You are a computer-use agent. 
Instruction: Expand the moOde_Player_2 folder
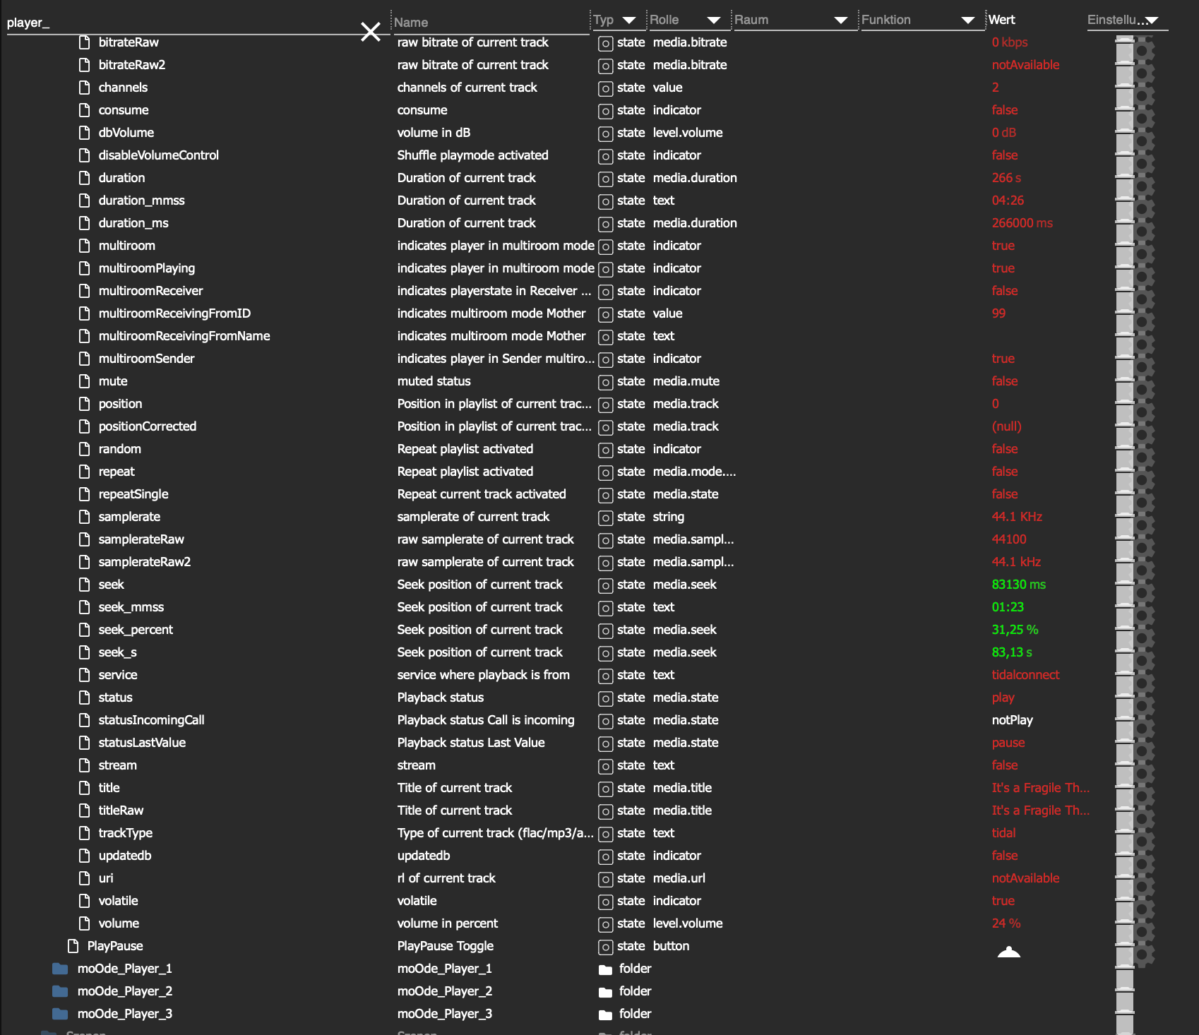60,991
